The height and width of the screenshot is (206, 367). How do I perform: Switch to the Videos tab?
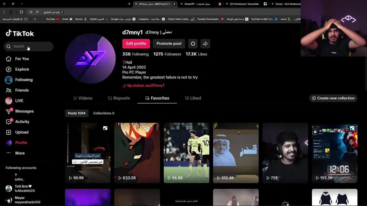83,98
